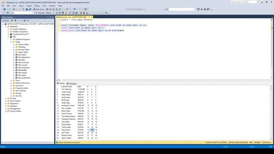Open the Connect dropdown in Object Explorer

coord(6,21)
